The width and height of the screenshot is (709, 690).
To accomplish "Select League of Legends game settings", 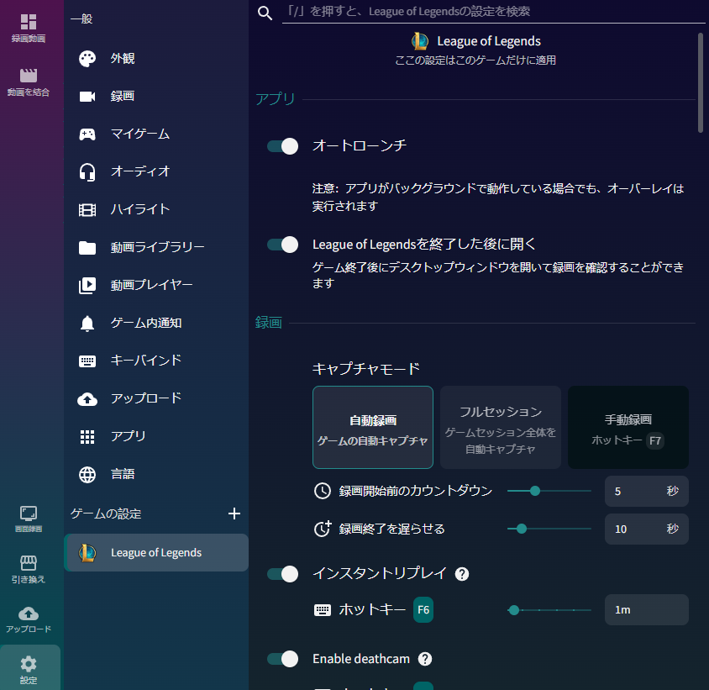I will pyautogui.click(x=156, y=552).
